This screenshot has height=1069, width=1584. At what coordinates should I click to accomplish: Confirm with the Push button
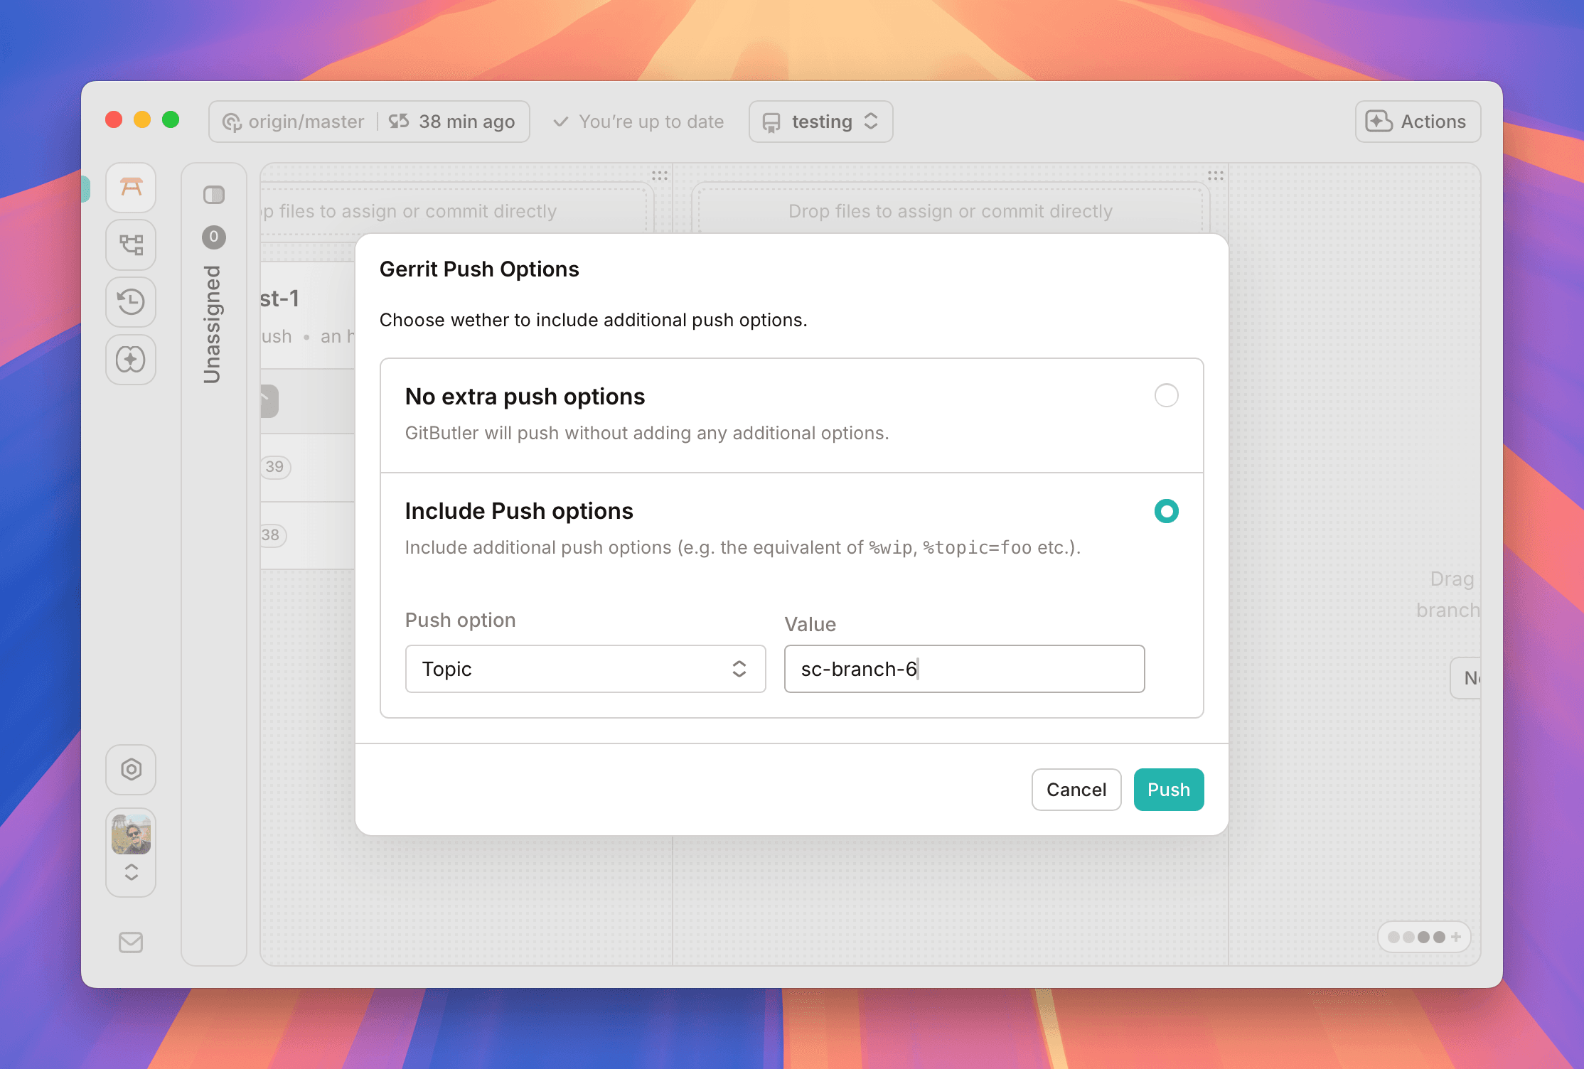1167,789
